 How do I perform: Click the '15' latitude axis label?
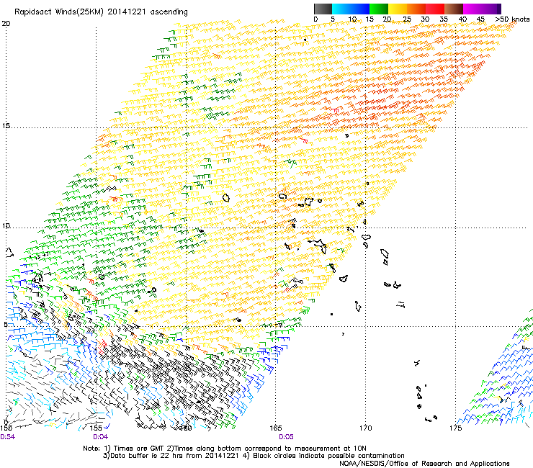[x=6, y=126]
